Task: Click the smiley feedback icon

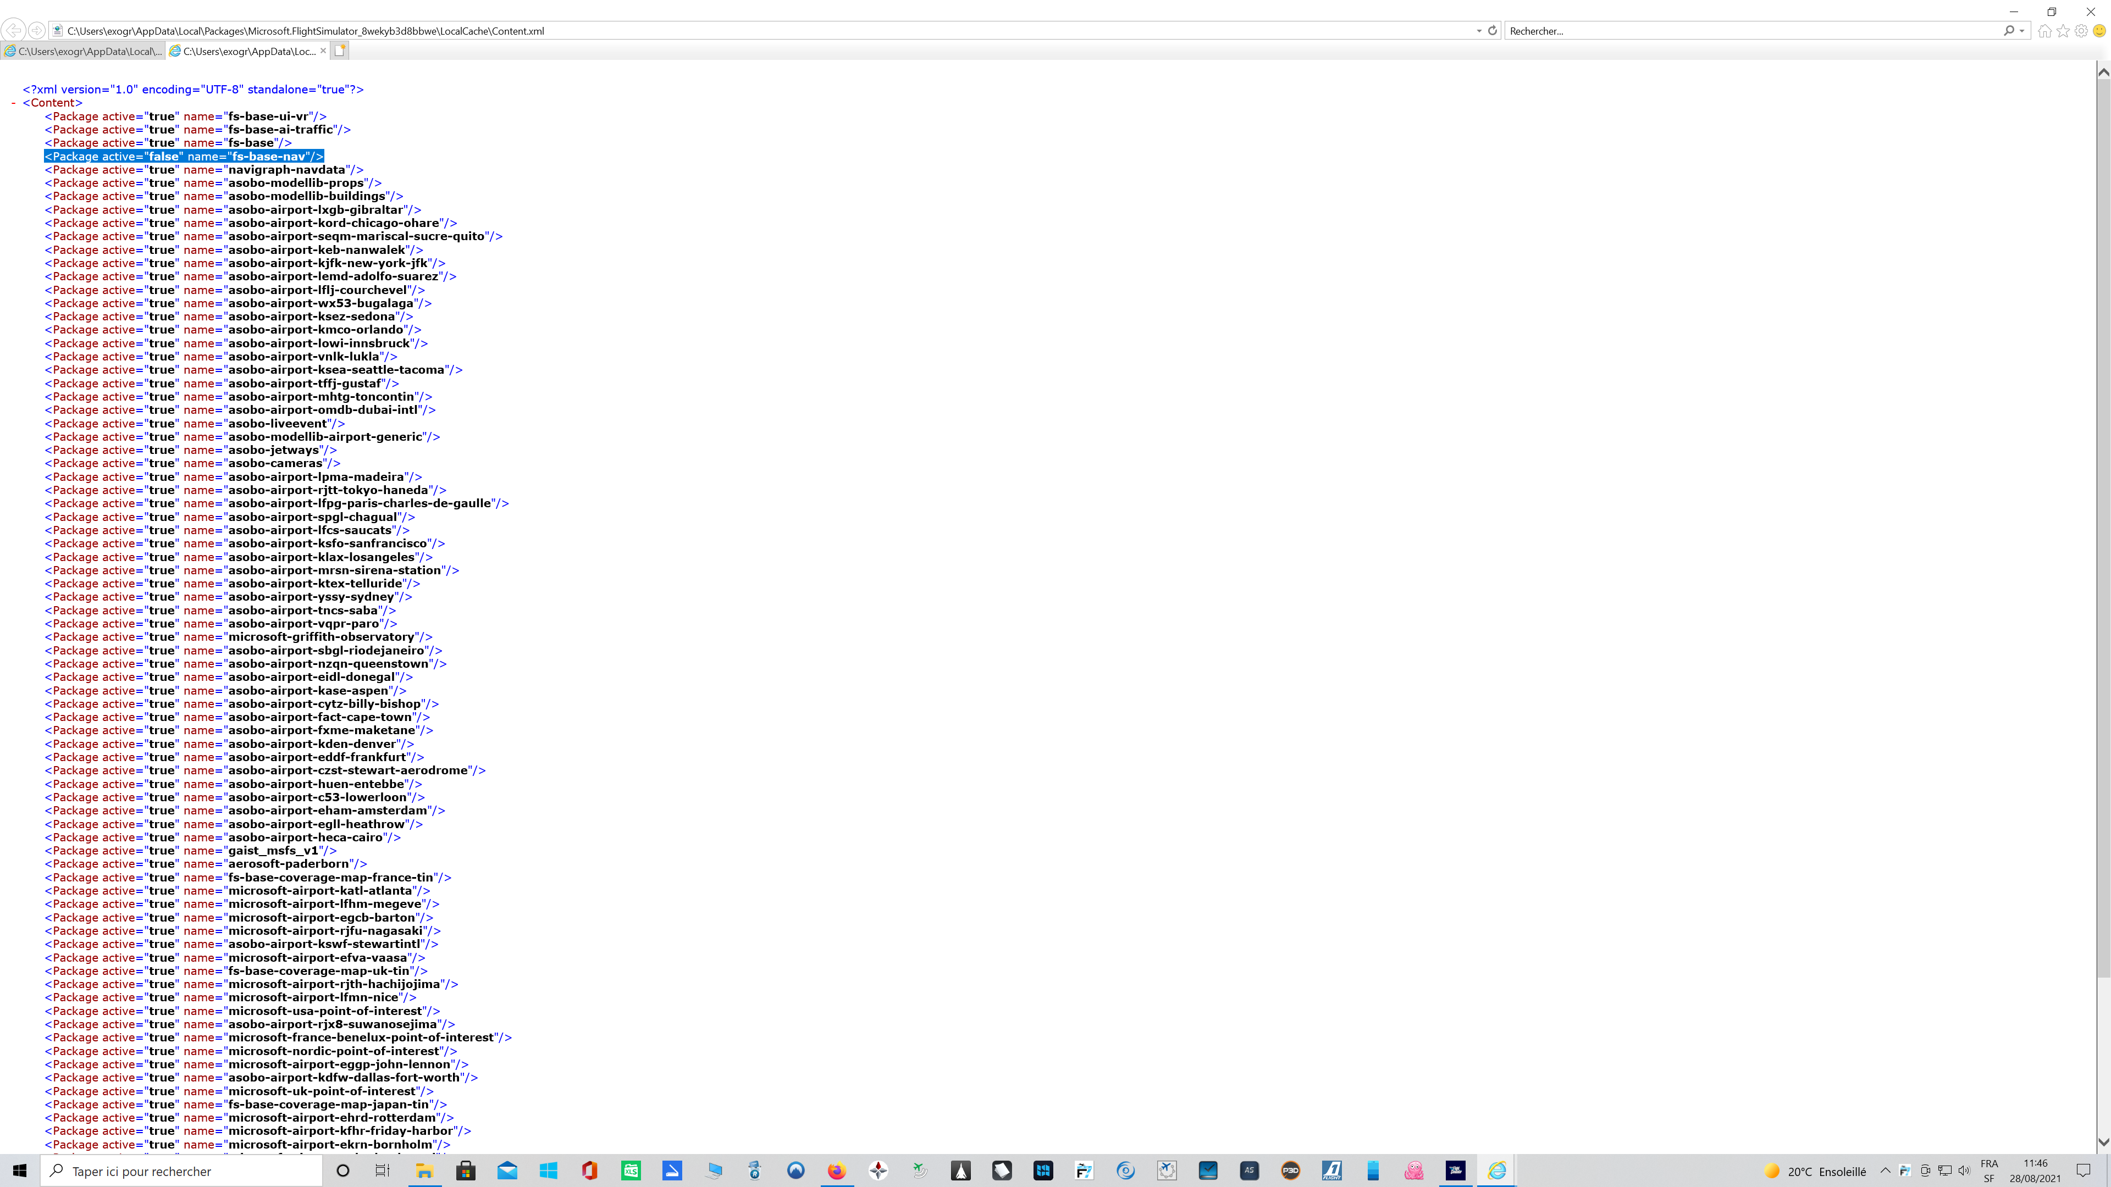Action: pos(2099,30)
